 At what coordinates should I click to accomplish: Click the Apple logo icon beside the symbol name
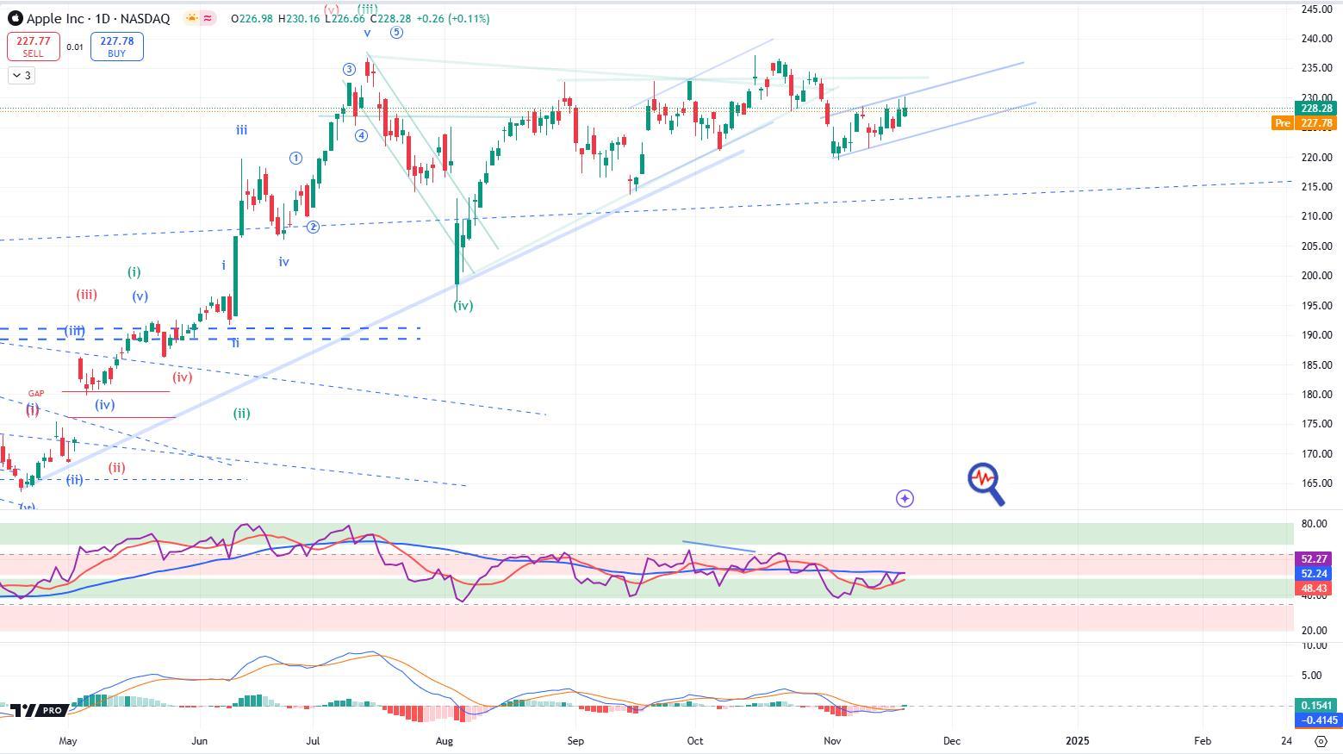(15, 18)
